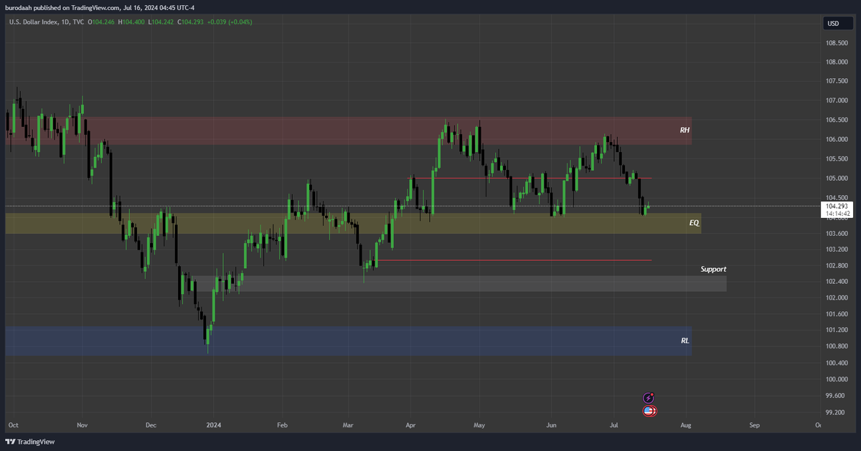861x451 pixels.
Task: Click the US flag economic event icon
Action: [649, 411]
